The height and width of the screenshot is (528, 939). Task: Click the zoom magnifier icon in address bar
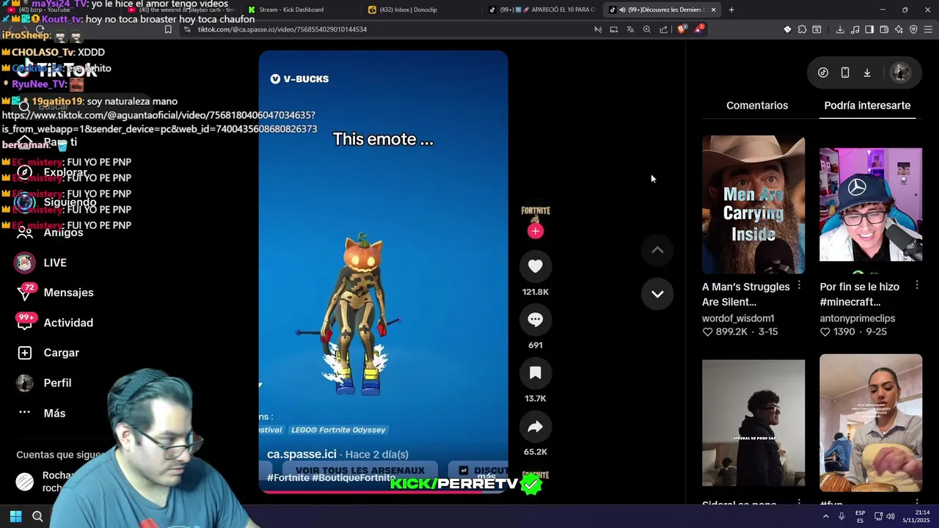[647, 29]
